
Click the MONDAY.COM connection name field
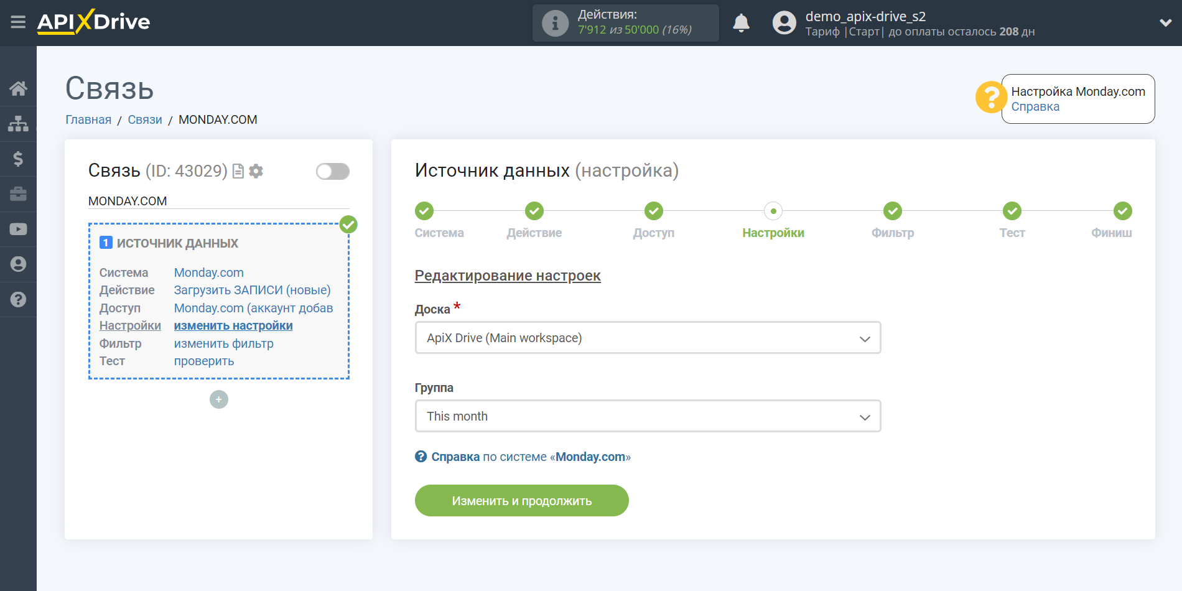218,201
